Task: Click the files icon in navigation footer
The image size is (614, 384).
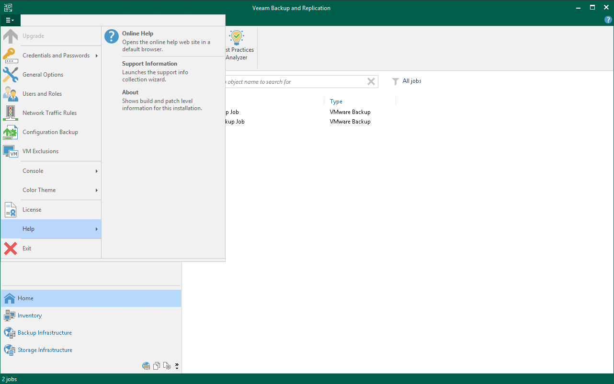Action: 157,366
